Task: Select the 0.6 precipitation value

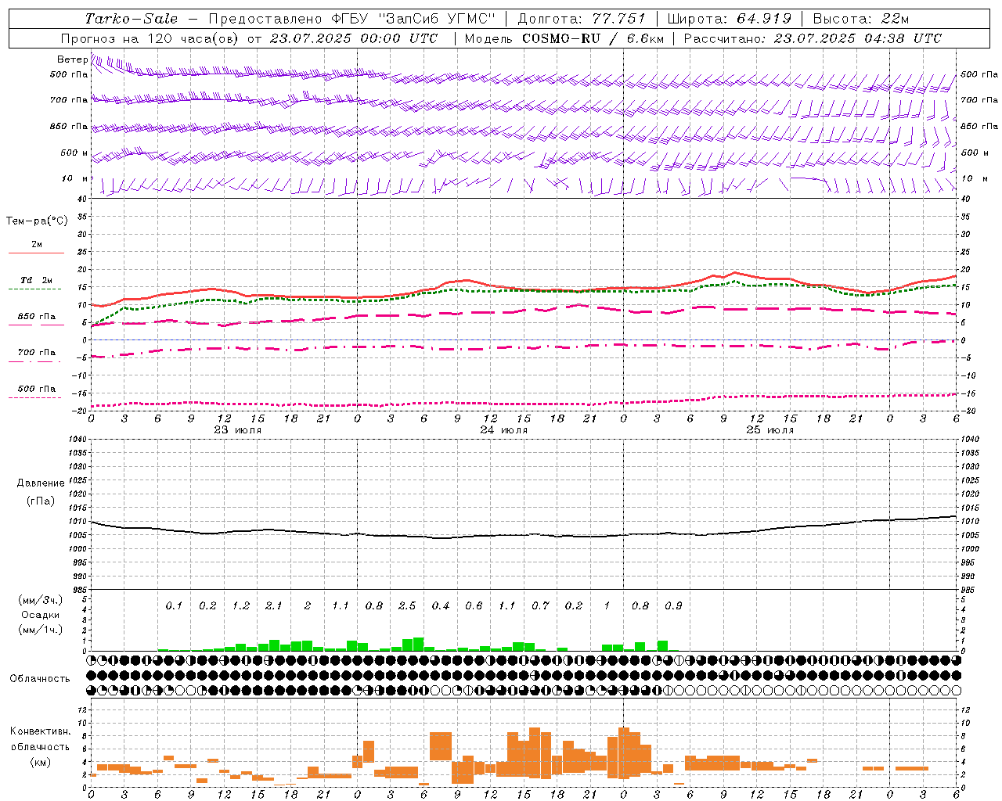Action: (474, 606)
